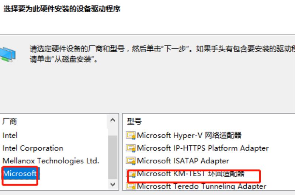Click icon beside Microsoft KM-TEST 环回适配器
Viewport: 295px width, 195px height.
point(132,174)
